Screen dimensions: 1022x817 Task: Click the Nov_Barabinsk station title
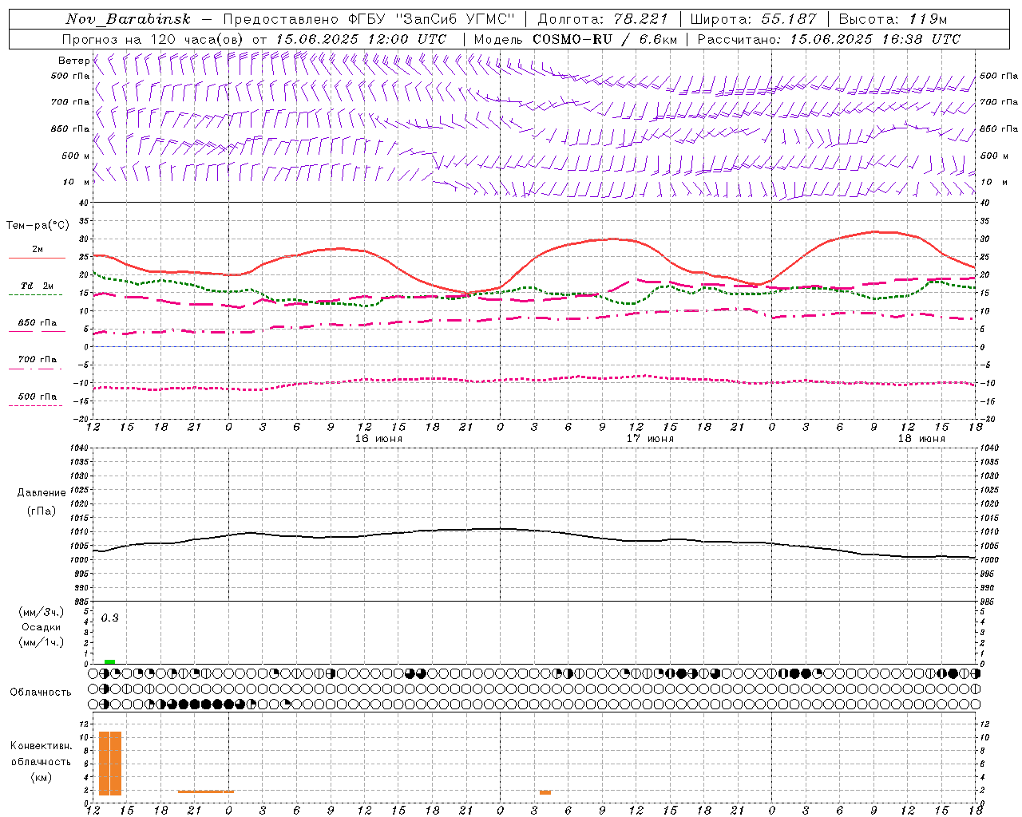coord(129,19)
